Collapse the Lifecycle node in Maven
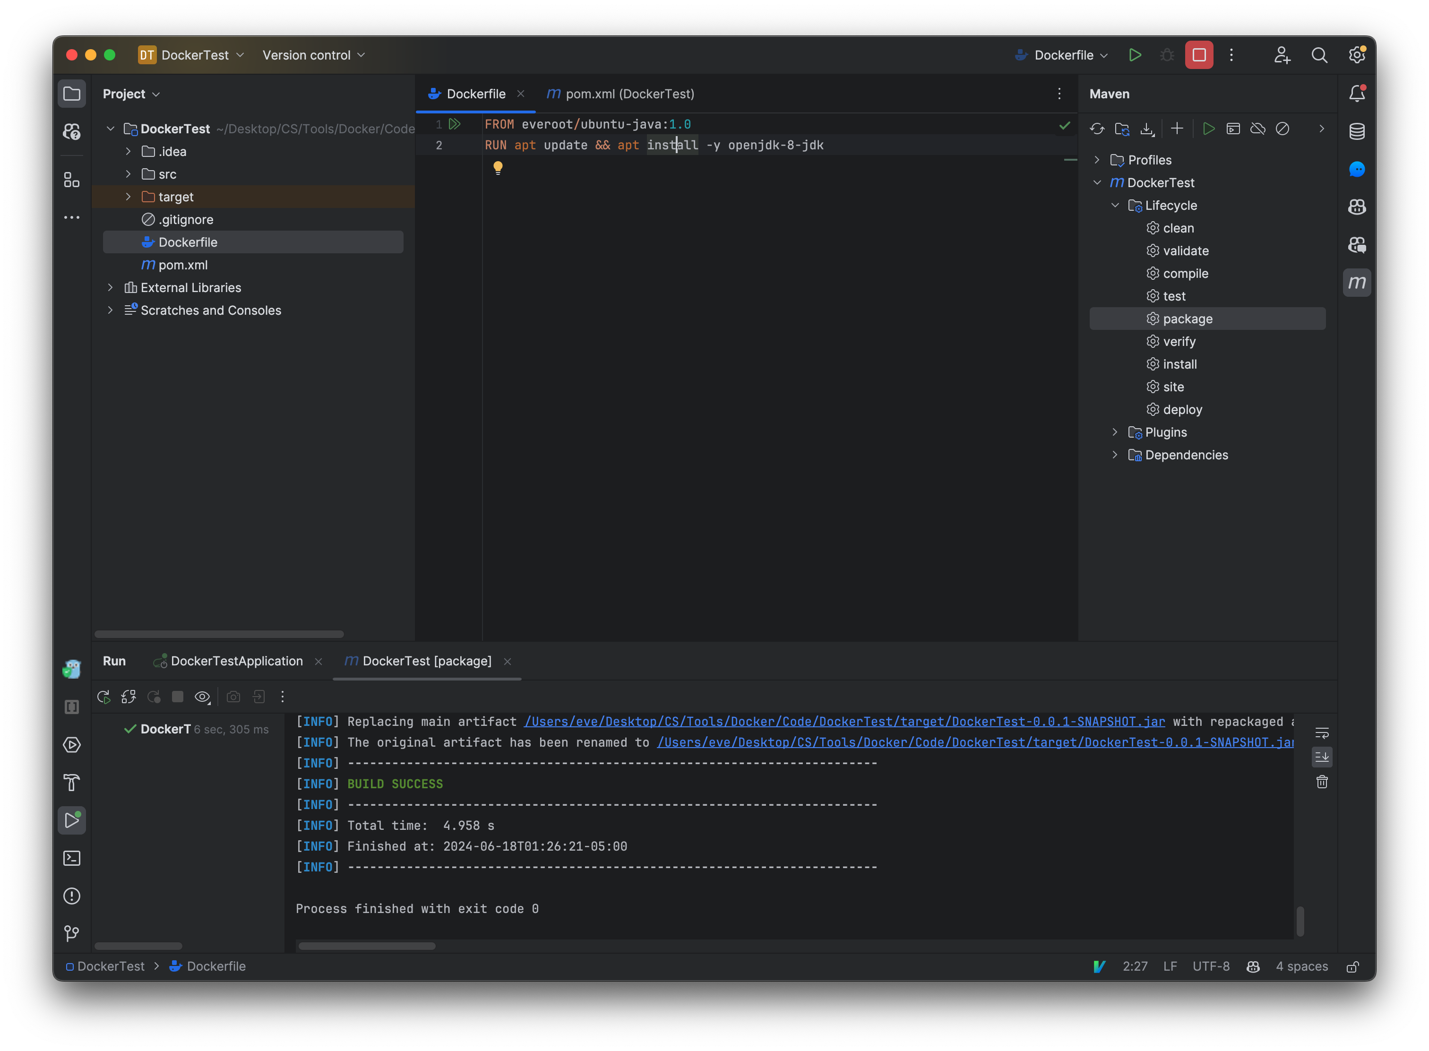Screen dimensions: 1429x1051 [x=1115, y=206]
